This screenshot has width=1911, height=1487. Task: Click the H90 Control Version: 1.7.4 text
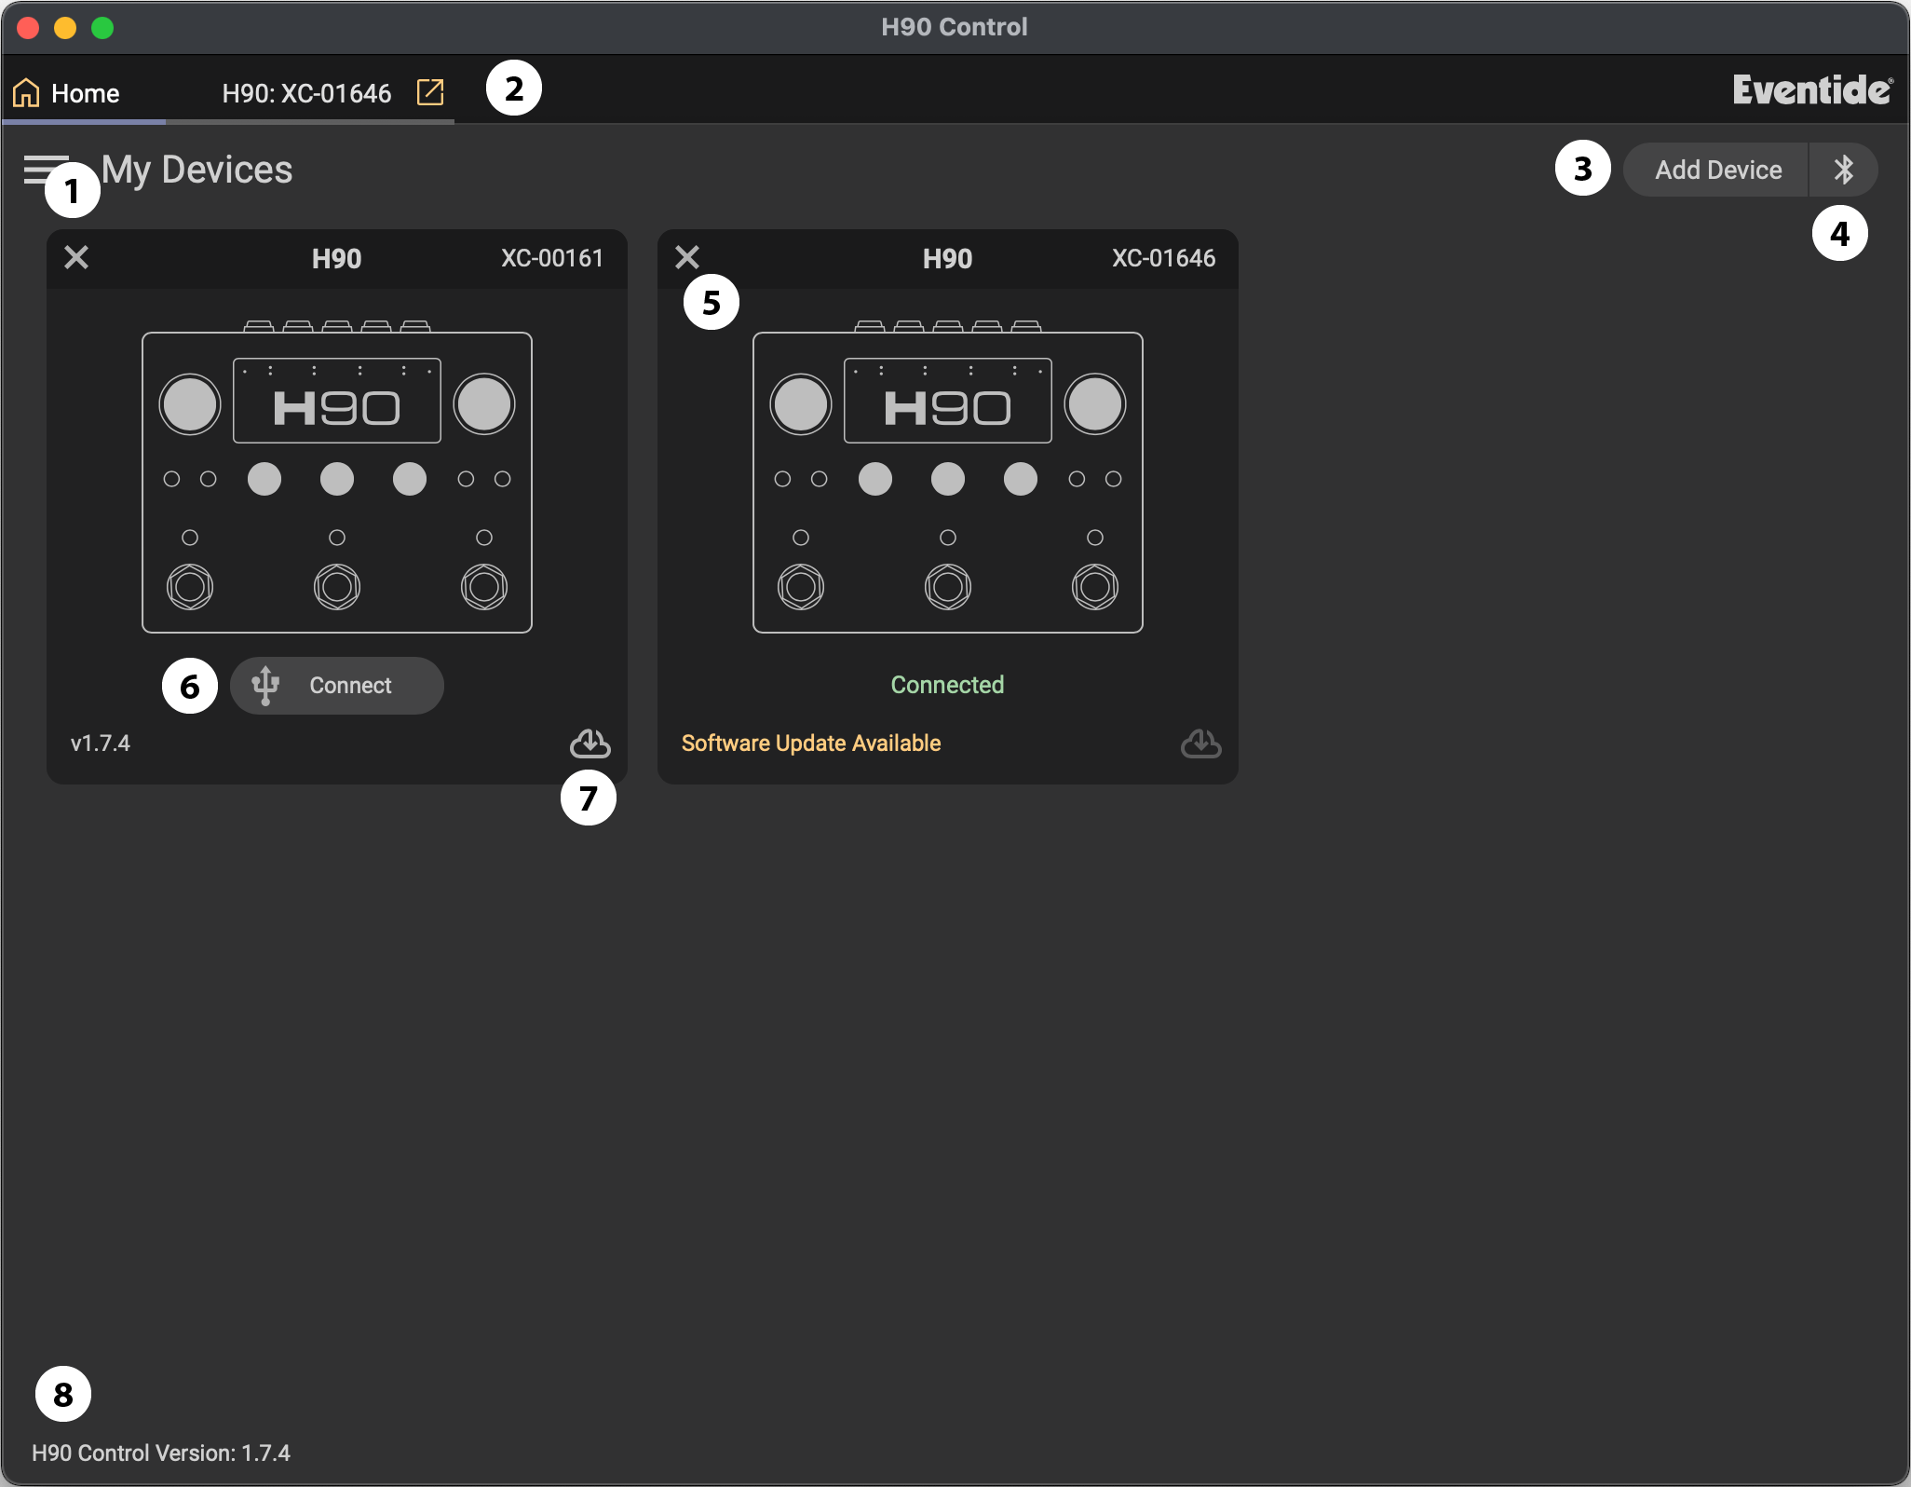(161, 1453)
